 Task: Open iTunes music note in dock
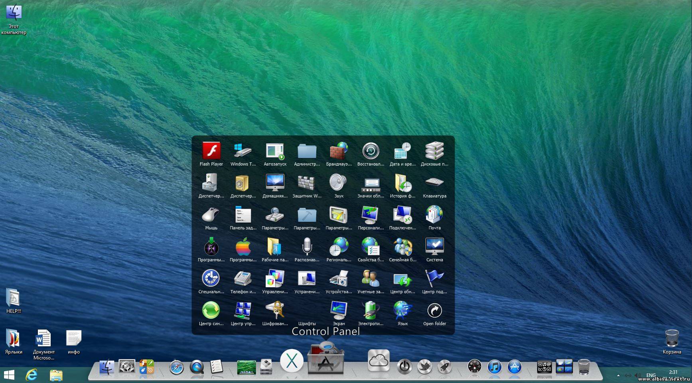pos(495,367)
